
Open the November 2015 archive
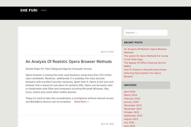pos(133,109)
